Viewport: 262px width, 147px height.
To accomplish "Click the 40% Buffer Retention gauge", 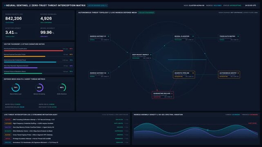I will click(x=62, y=88).
